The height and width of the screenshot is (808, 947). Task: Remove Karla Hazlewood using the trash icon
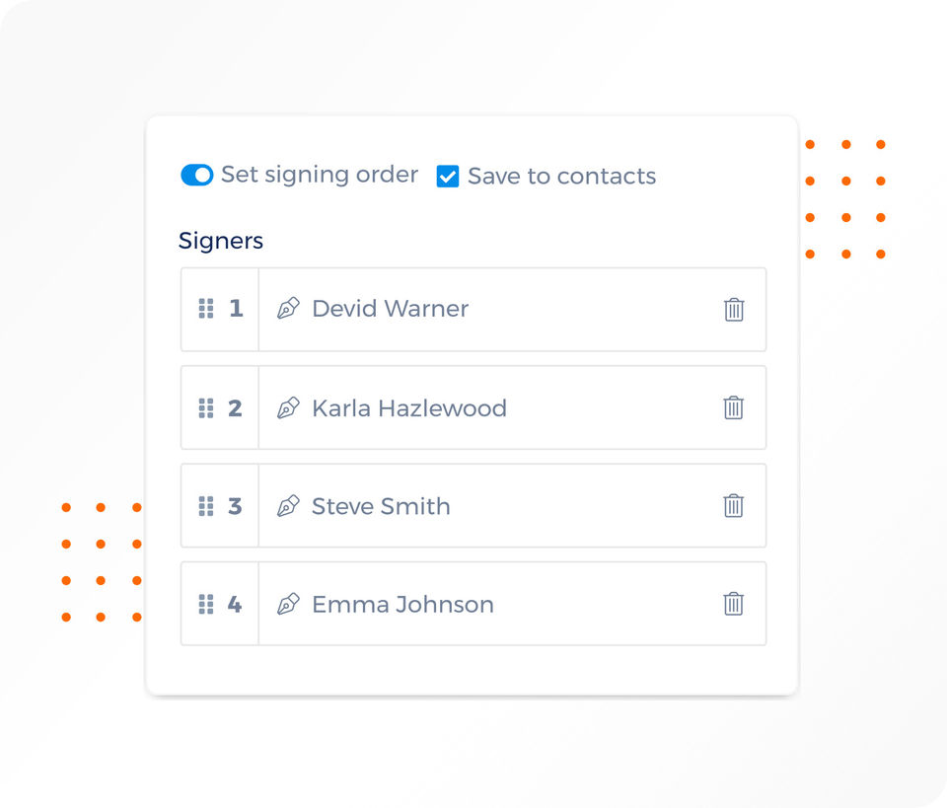(x=734, y=407)
